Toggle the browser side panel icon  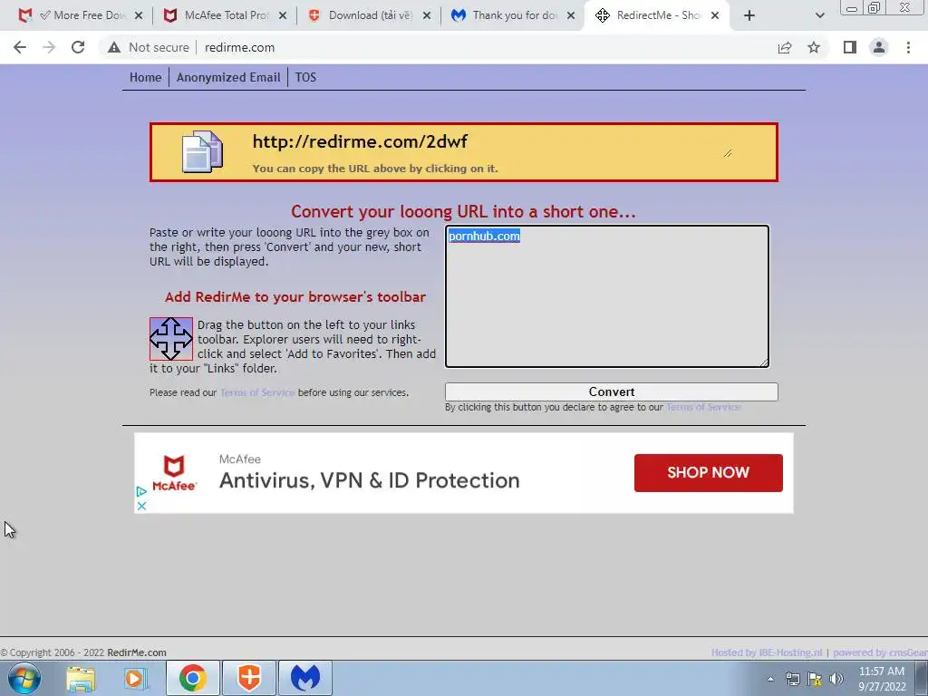coord(850,47)
